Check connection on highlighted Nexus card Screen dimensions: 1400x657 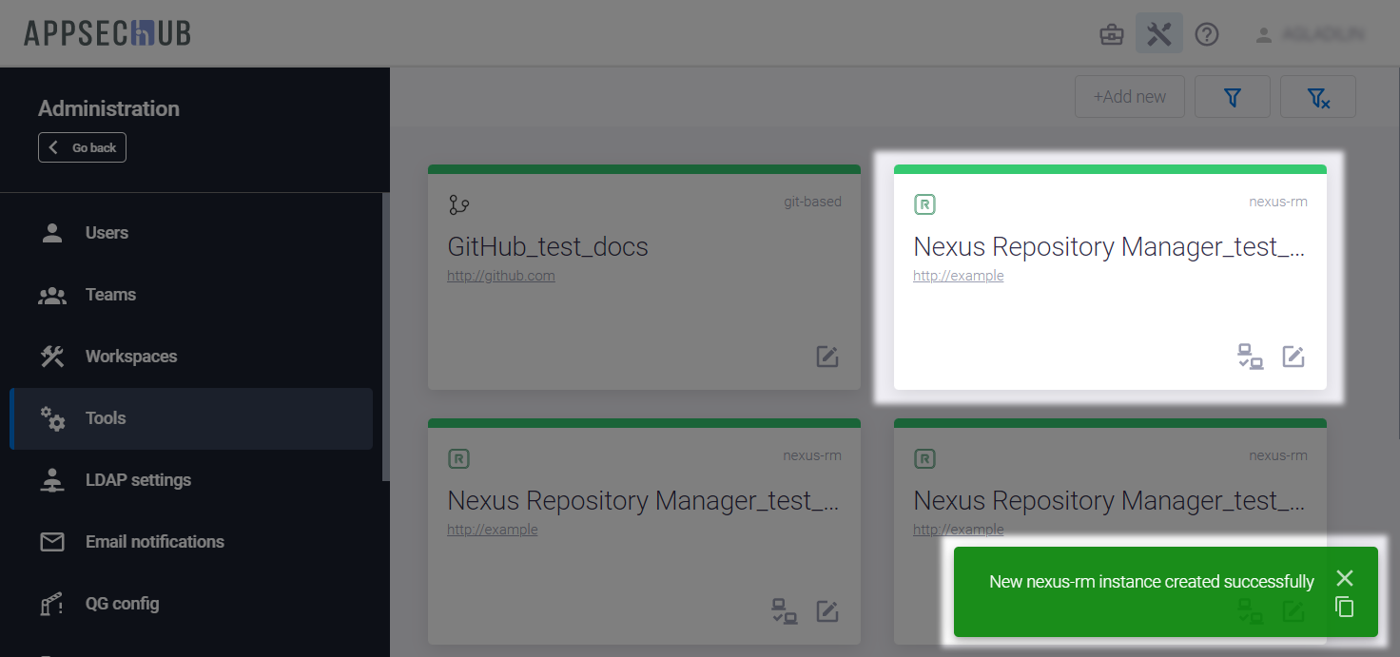point(1250,357)
